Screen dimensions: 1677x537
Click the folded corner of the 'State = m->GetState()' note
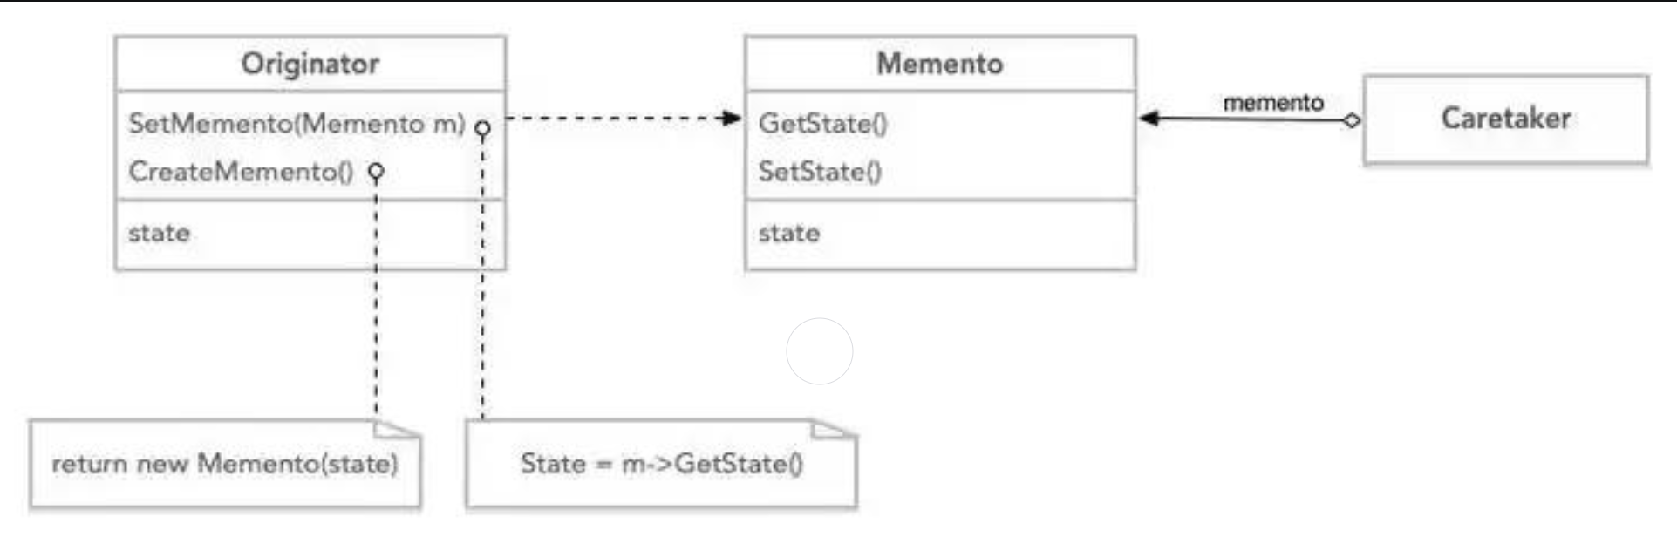[x=833, y=428]
